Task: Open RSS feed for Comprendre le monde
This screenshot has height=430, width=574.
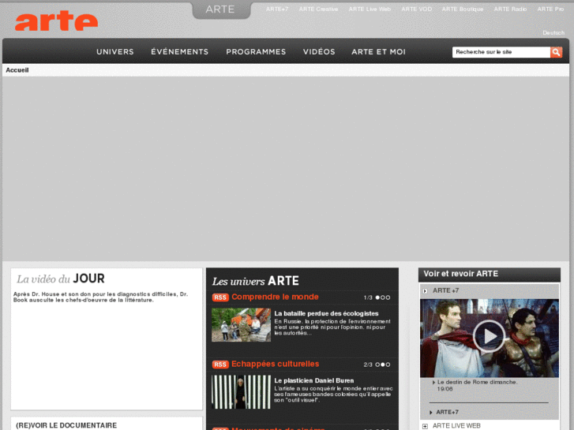Action: click(220, 297)
